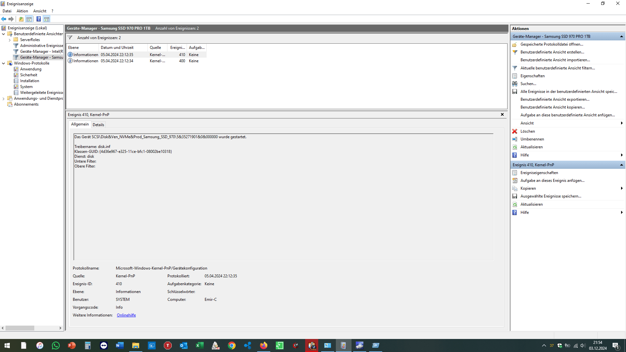626x352 pixels.
Task: Sort by the Quelle column header
Action: [x=158, y=48]
